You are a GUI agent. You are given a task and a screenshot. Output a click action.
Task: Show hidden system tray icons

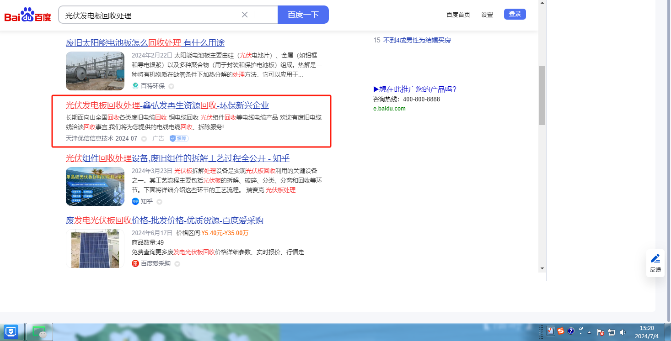(590, 332)
